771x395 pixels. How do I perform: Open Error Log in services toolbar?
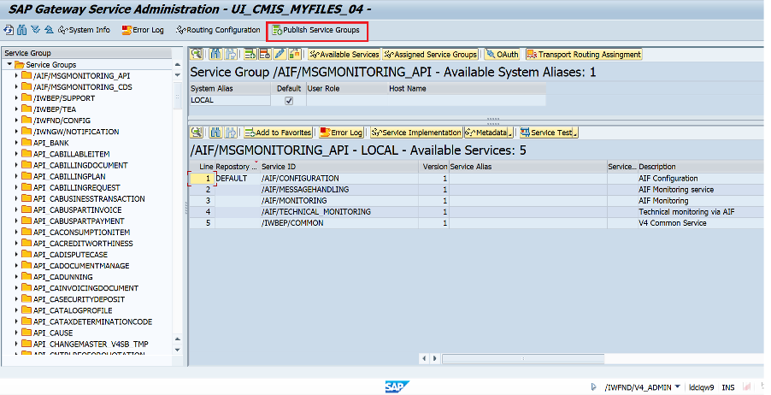coord(341,133)
